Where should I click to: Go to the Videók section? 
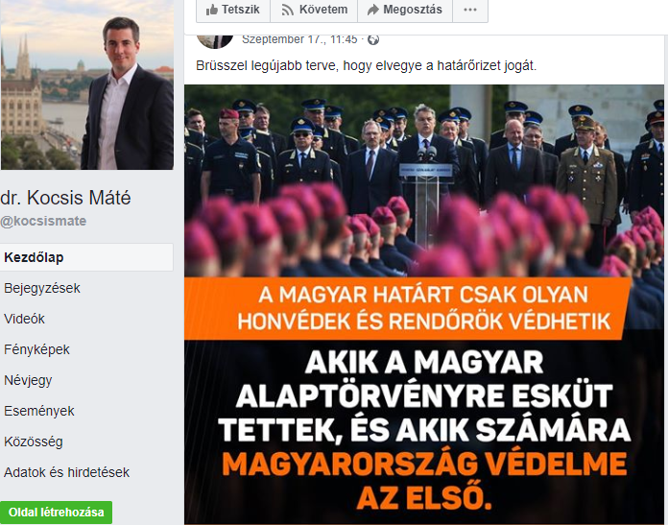(24, 319)
